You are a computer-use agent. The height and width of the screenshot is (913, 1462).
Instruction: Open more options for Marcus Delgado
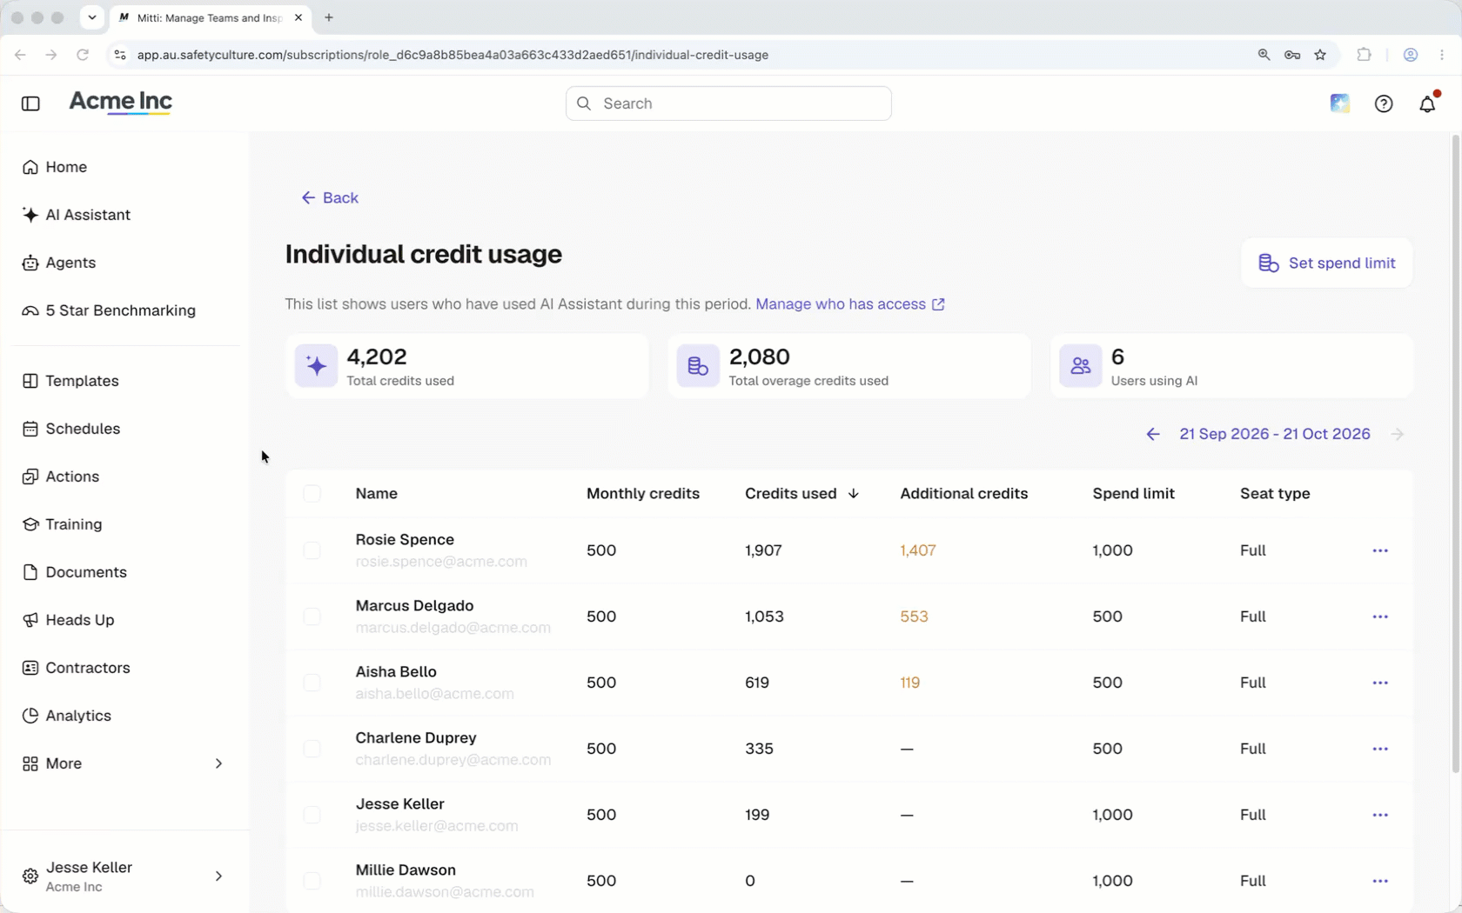[1380, 616]
